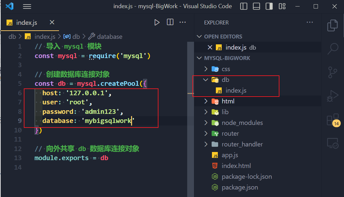
Task: Open the Explorer views and more actions ellipsis
Action: (309, 22)
